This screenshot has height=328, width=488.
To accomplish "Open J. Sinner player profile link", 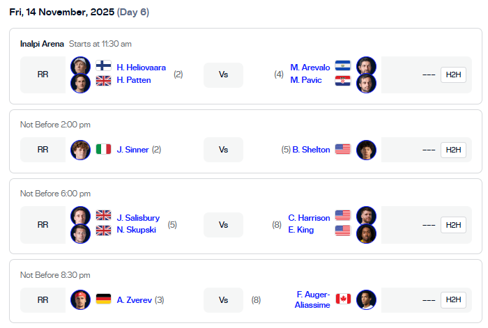I will coord(132,149).
